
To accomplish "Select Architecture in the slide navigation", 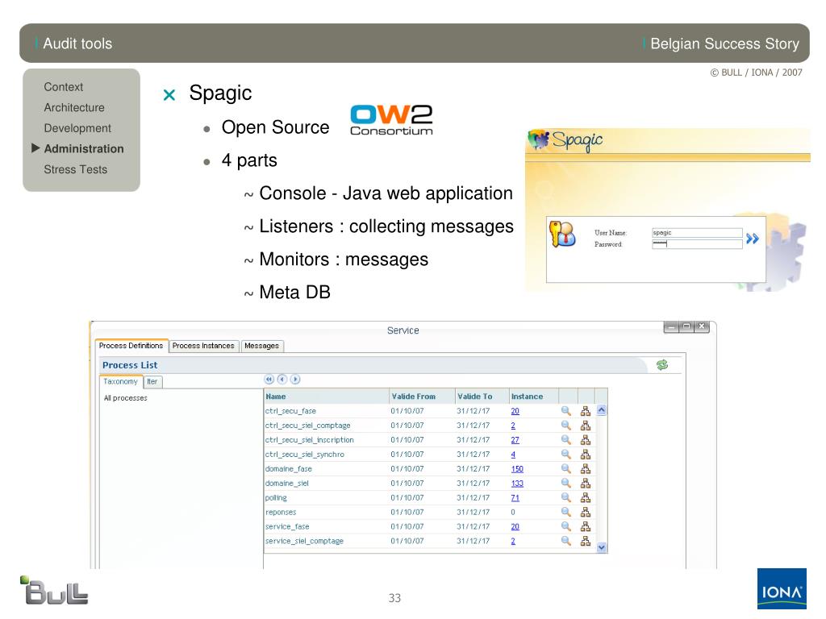I will [x=74, y=107].
